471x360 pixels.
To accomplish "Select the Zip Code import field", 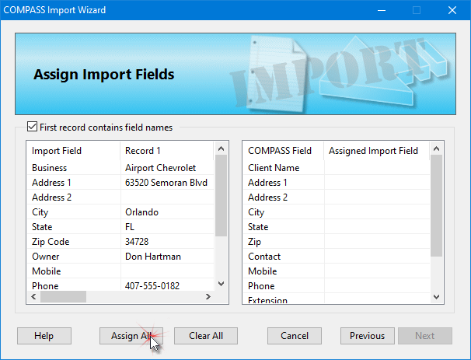I will 51,242.
